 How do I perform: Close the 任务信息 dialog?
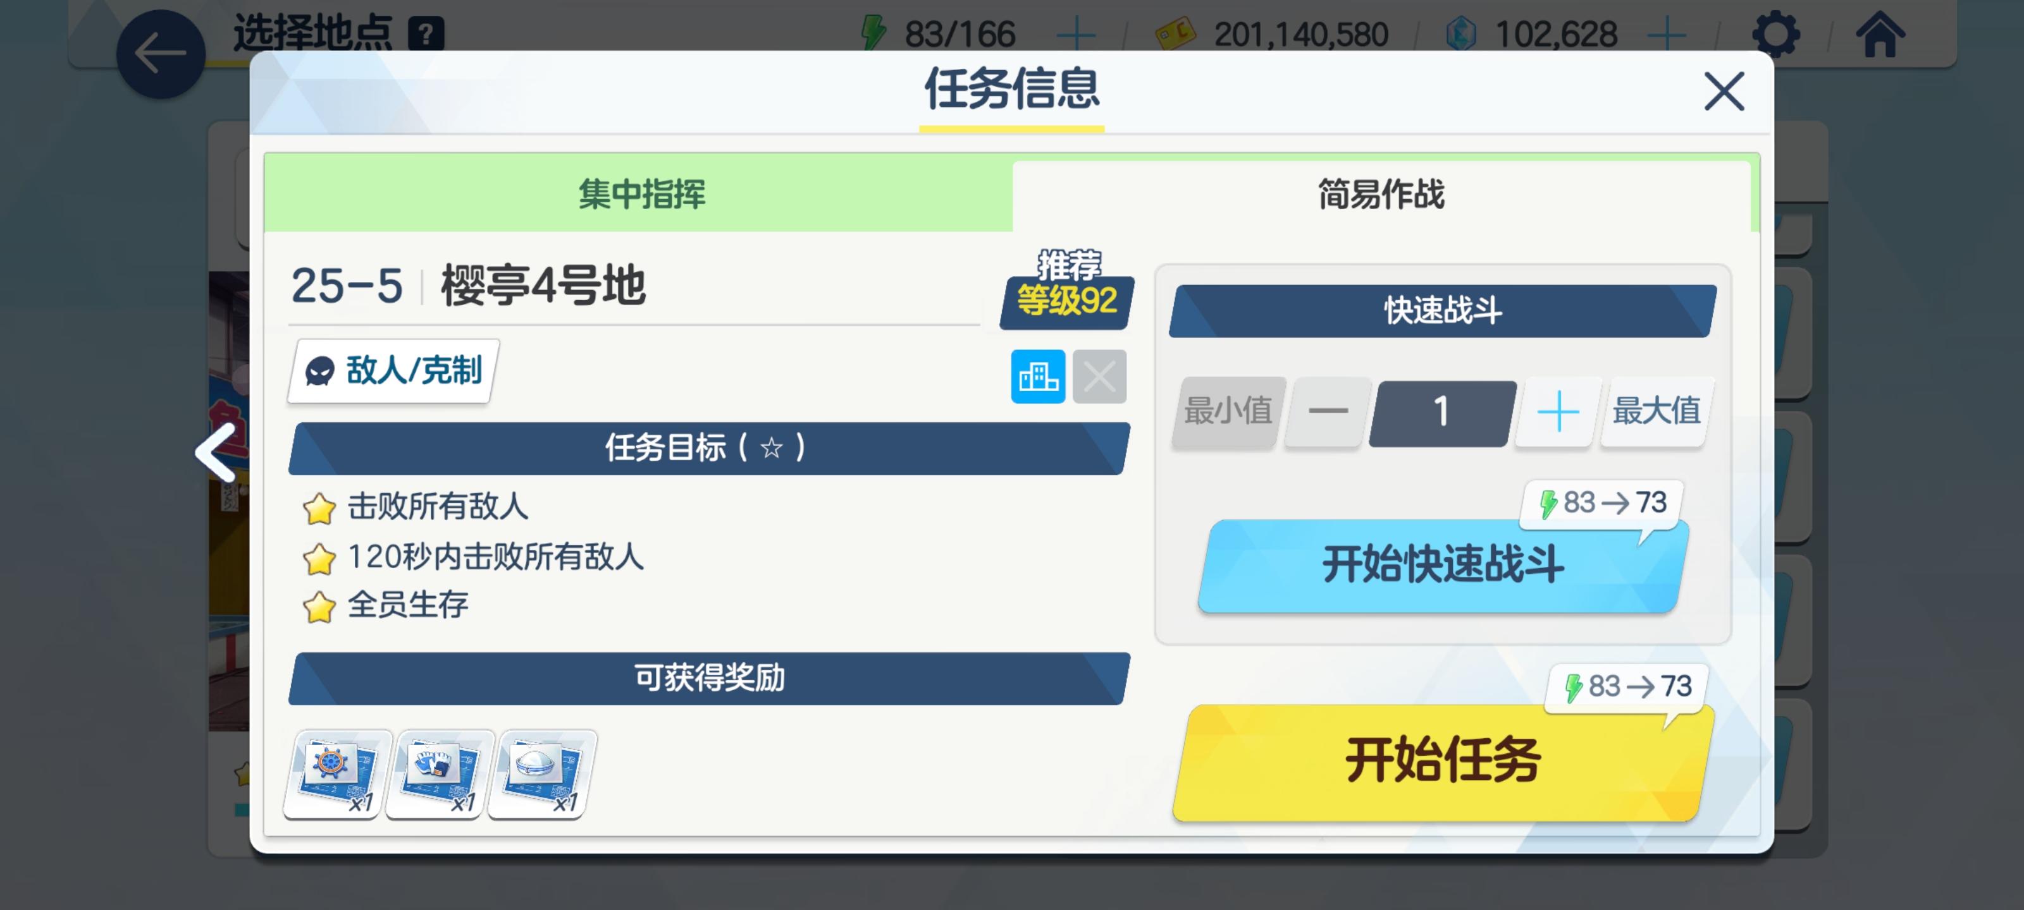click(1723, 92)
